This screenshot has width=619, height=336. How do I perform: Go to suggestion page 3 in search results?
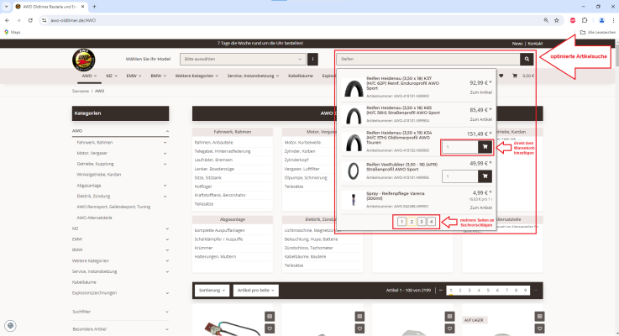422,222
